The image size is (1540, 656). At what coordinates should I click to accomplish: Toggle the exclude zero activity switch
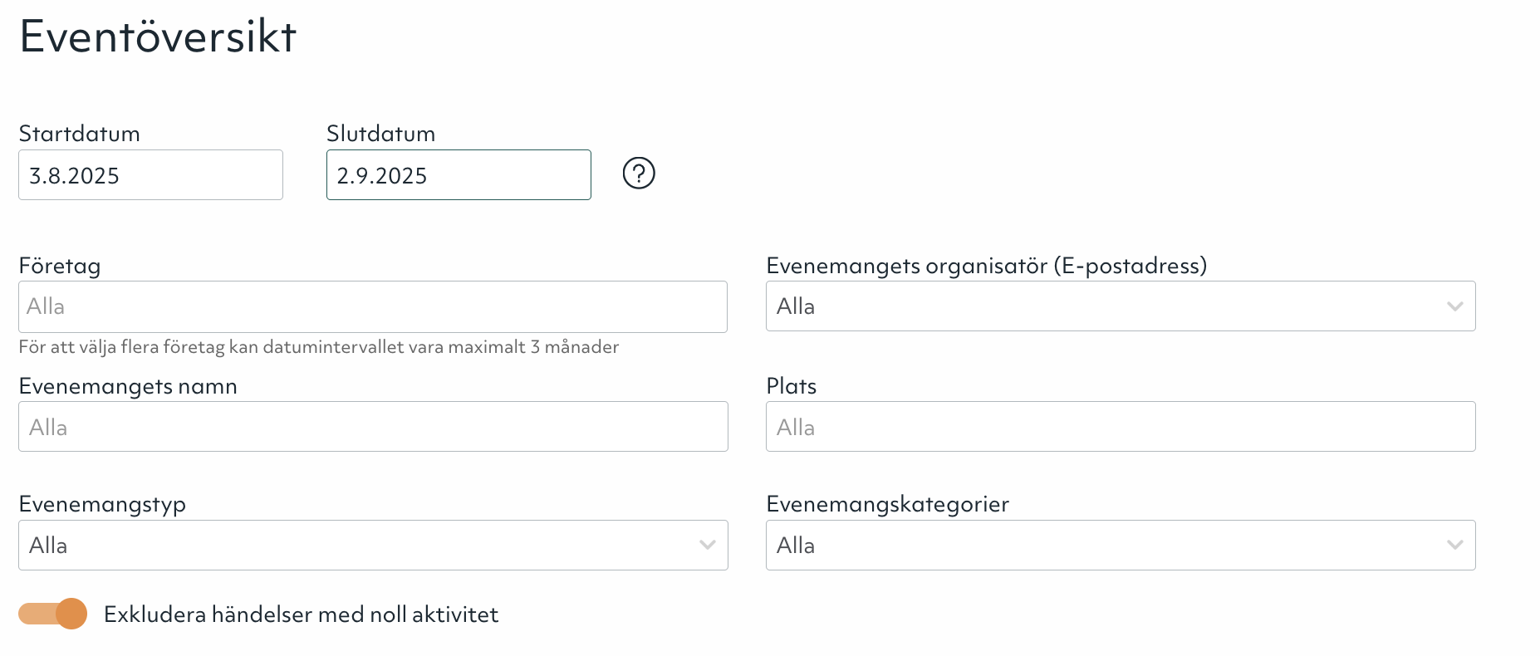[x=53, y=614]
